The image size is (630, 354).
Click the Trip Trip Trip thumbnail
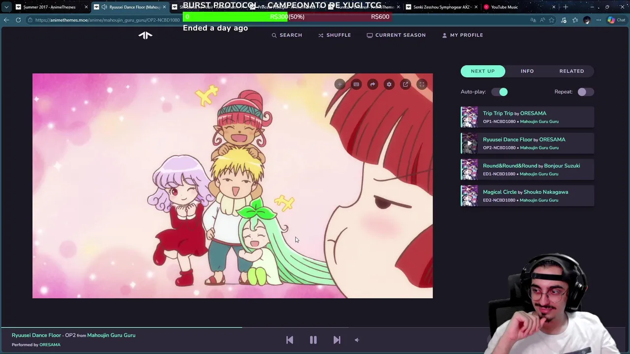[469, 117]
